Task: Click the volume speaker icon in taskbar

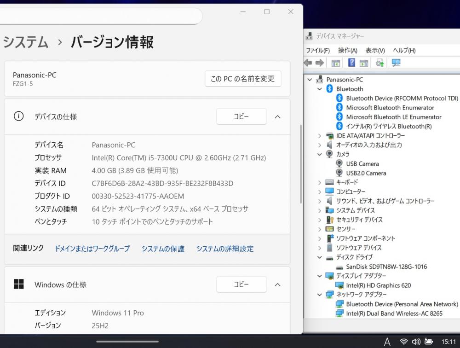Action: [x=416, y=341]
